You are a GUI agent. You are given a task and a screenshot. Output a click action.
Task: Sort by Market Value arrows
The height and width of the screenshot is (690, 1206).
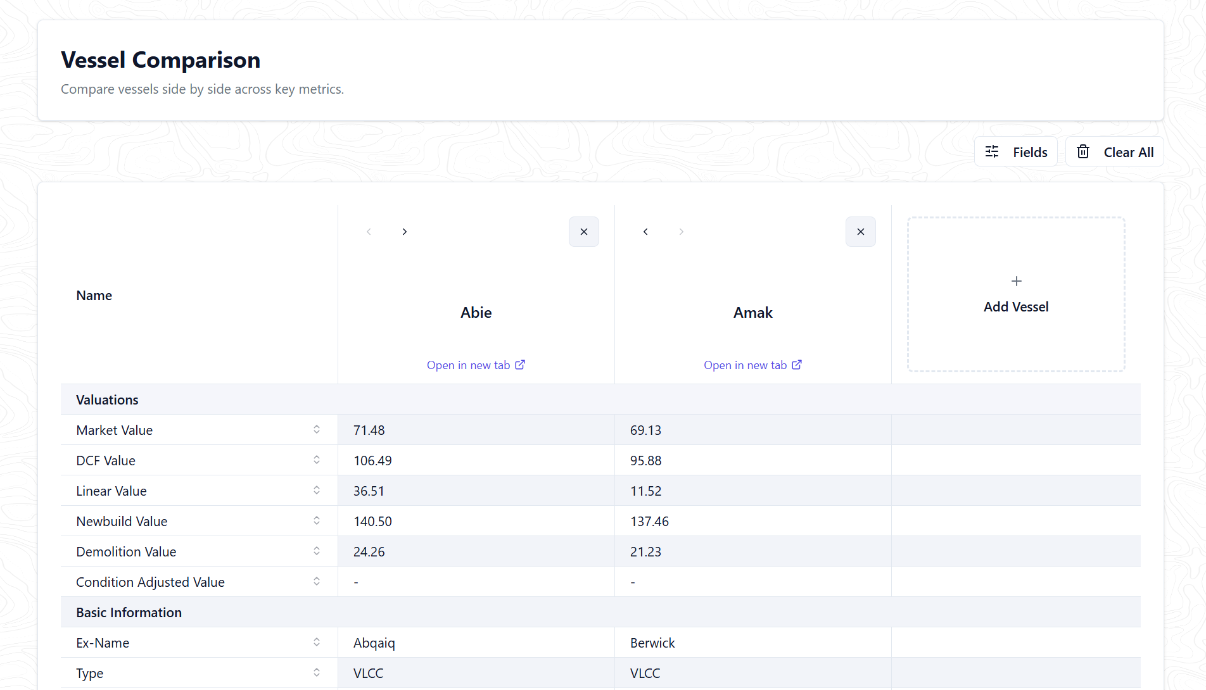[317, 430]
